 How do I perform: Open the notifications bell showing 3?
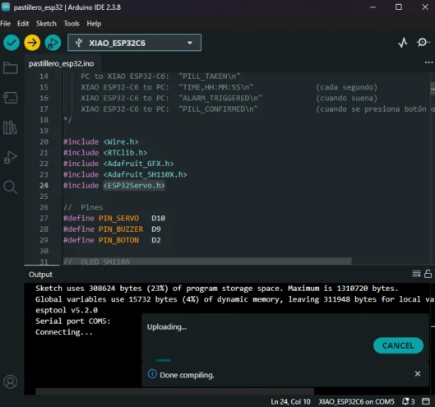[409, 401]
